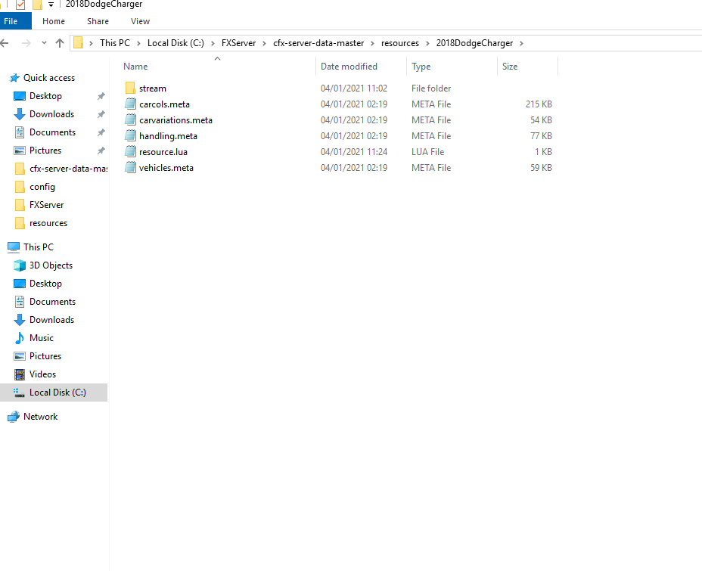Viewport: 702px width, 571px height.
Task: Select the carcols.meta file icon
Action: click(x=130, y=104)
